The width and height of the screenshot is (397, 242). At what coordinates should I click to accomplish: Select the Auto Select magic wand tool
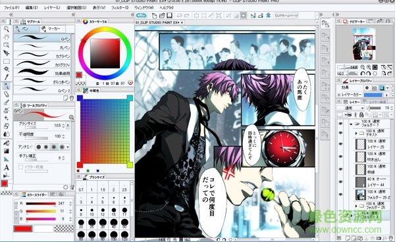click(6, 69)
